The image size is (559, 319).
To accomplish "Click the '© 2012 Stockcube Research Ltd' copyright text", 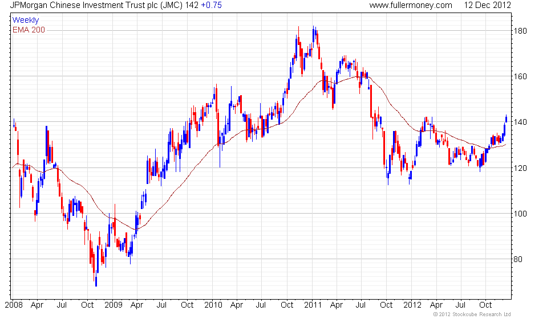I will click(472, 314).
